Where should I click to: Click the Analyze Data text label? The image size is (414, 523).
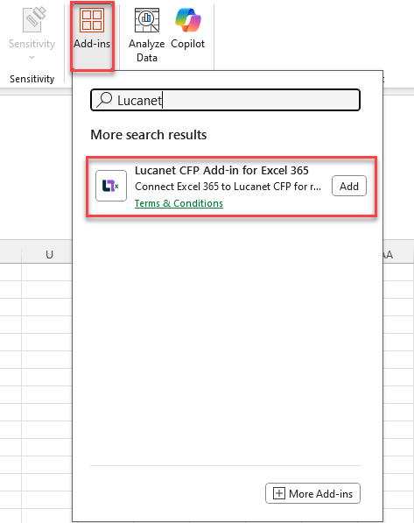(147, 51)
